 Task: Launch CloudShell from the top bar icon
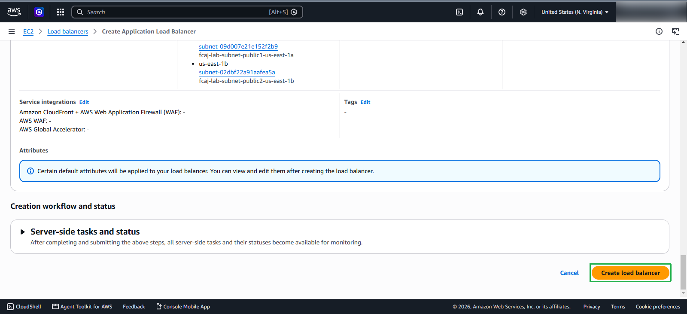tap(459, 12)
